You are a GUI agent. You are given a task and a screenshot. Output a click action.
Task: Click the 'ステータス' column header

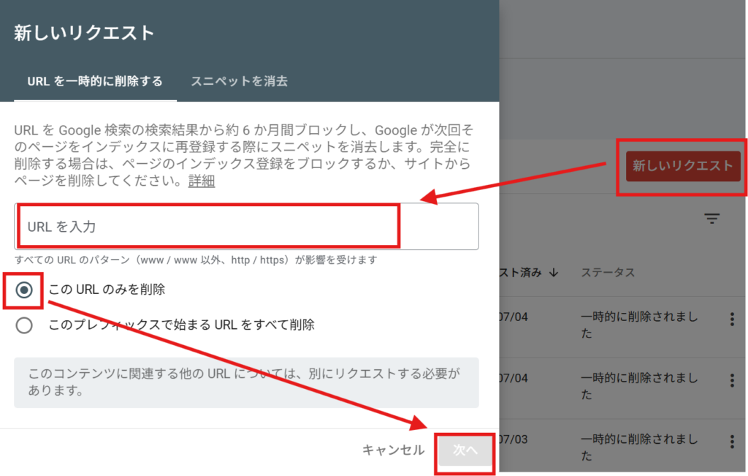608,273
